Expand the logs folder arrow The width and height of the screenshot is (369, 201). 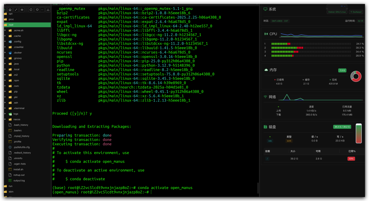pyautogui.click(x=5, y=114)
